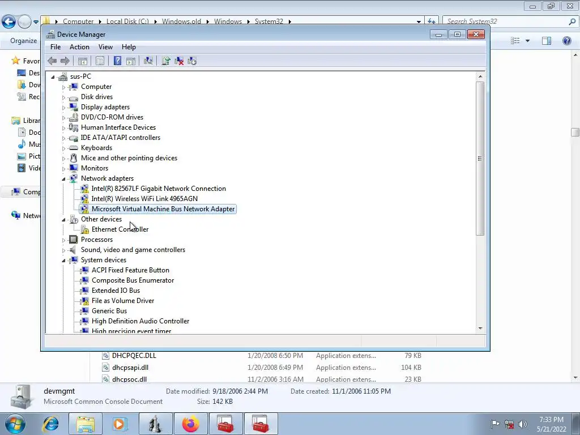The width and height of the screenshot is (580, 435).
Task: Click the IDE ATA/ATAPI controllers icon
Action: click(x=74, y=138)
